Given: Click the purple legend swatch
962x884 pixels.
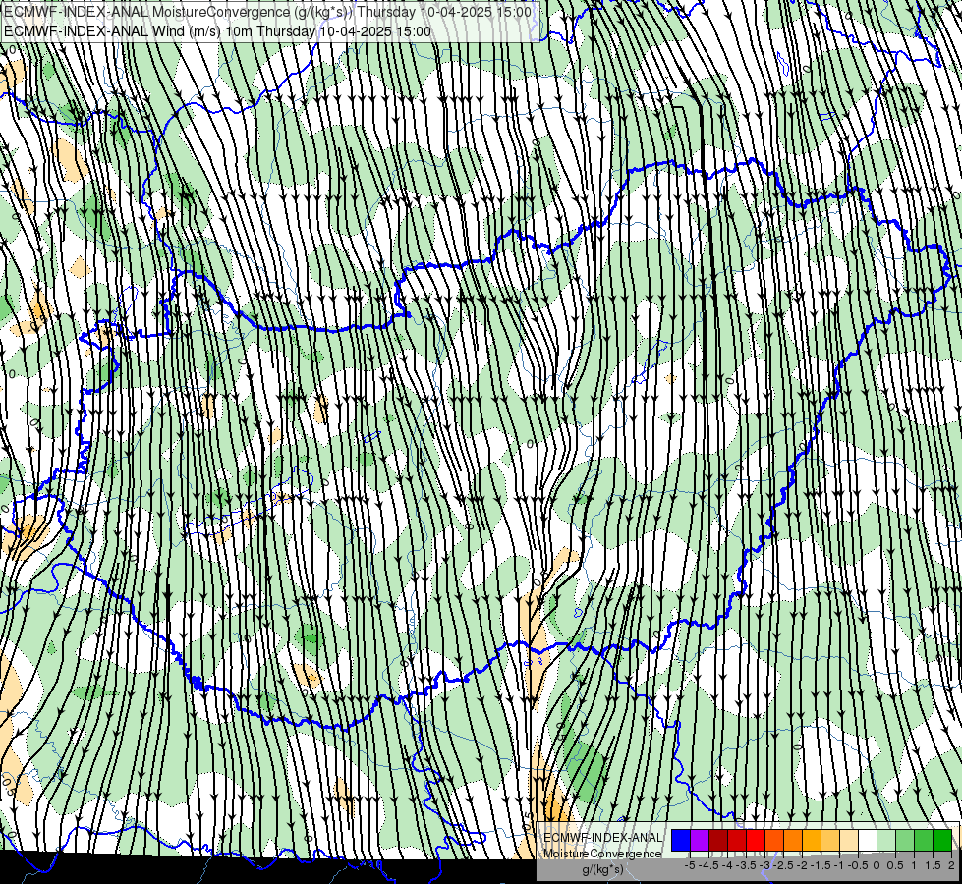Looking at the screenshot, I should (700, 840).
